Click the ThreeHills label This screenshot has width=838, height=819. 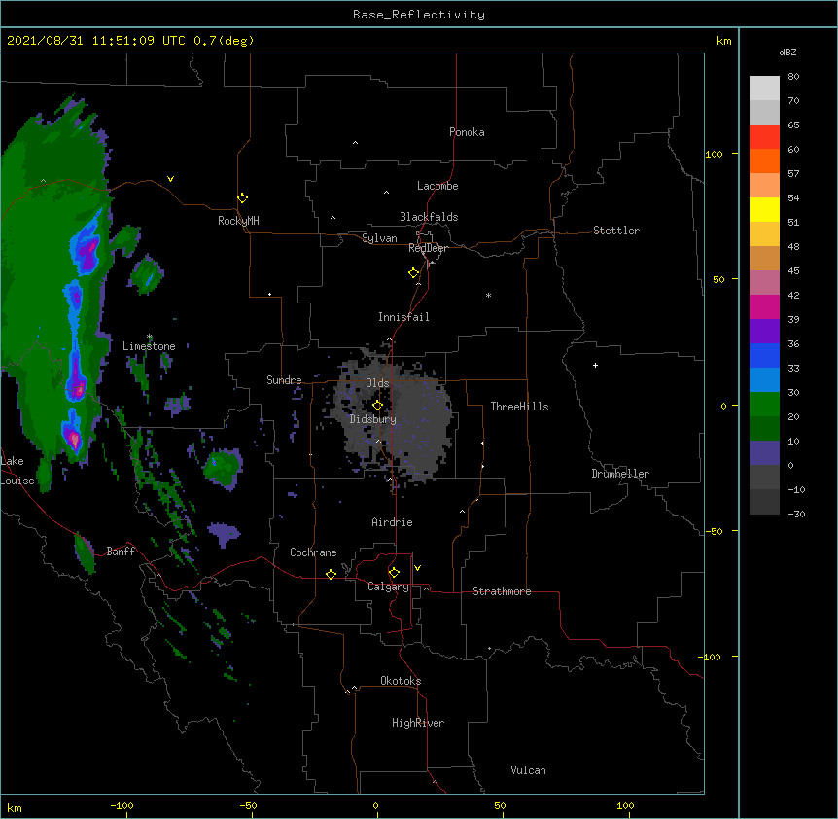click(x=519, y=407)
